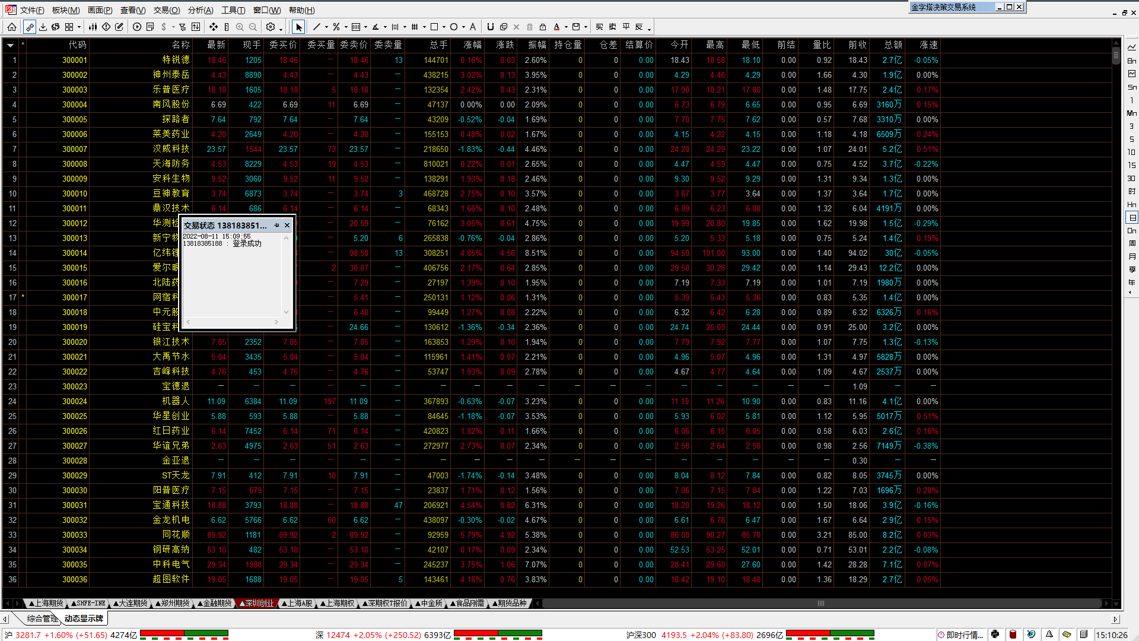This screenshot has width=1139, height=641.
Task: Select the time-share line chart sidebar icon
Action: [1132, 47]
